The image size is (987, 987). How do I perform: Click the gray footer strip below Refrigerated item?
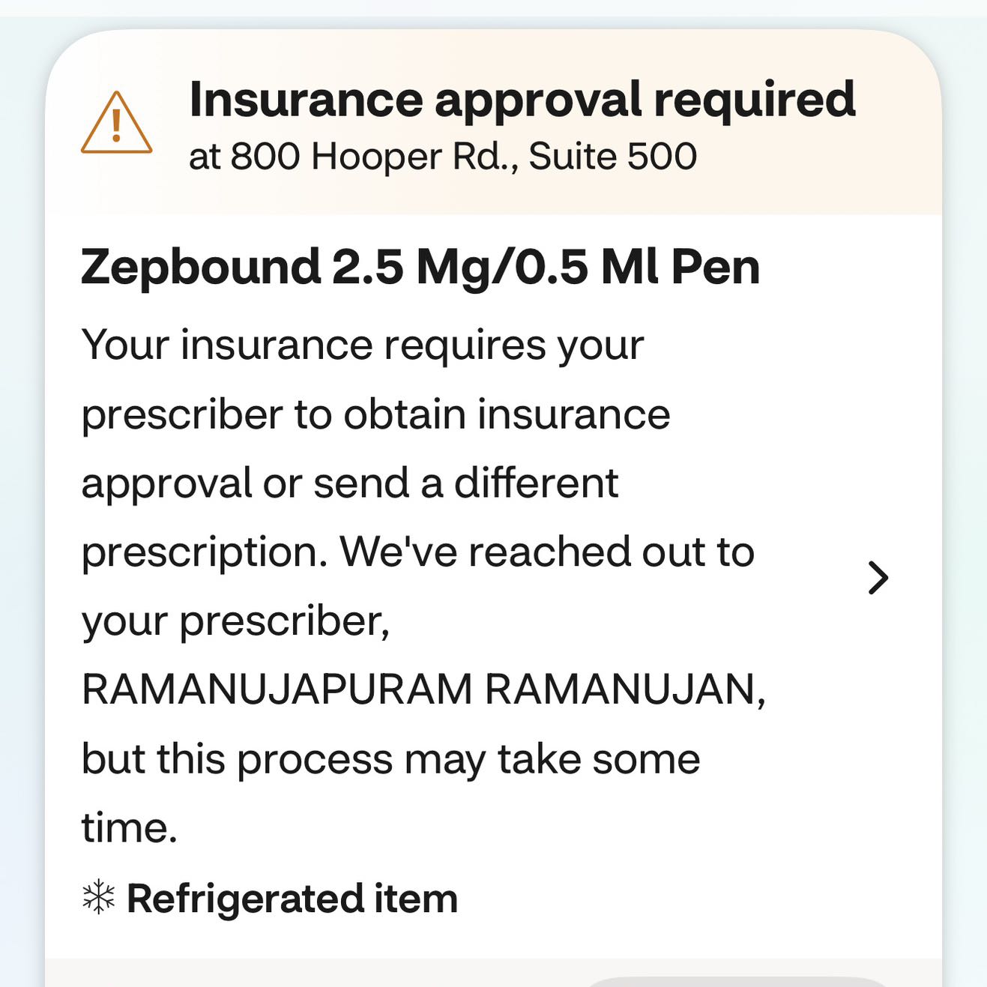300,973
